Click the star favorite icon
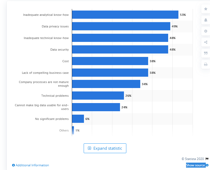Screen dimensions: 210x170 (x=206, y=9)
